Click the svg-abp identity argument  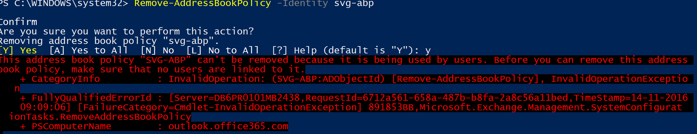tap(354, 3)
